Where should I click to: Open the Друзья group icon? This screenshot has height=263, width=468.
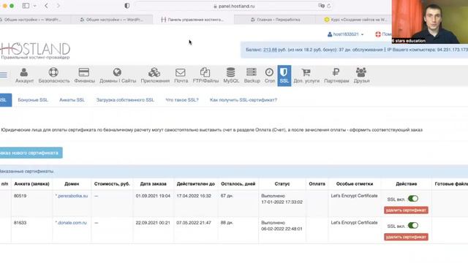click(361, 72)
